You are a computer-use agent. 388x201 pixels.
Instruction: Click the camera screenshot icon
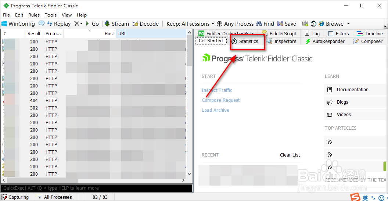[305, 24]
